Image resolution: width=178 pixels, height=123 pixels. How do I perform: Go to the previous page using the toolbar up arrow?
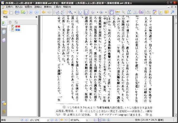[31, 12]
